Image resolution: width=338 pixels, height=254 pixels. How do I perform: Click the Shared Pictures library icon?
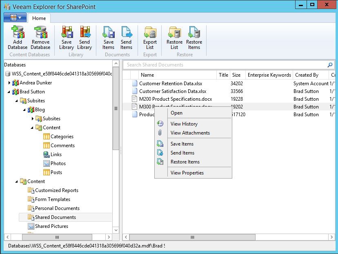click(x=31, y=226)
